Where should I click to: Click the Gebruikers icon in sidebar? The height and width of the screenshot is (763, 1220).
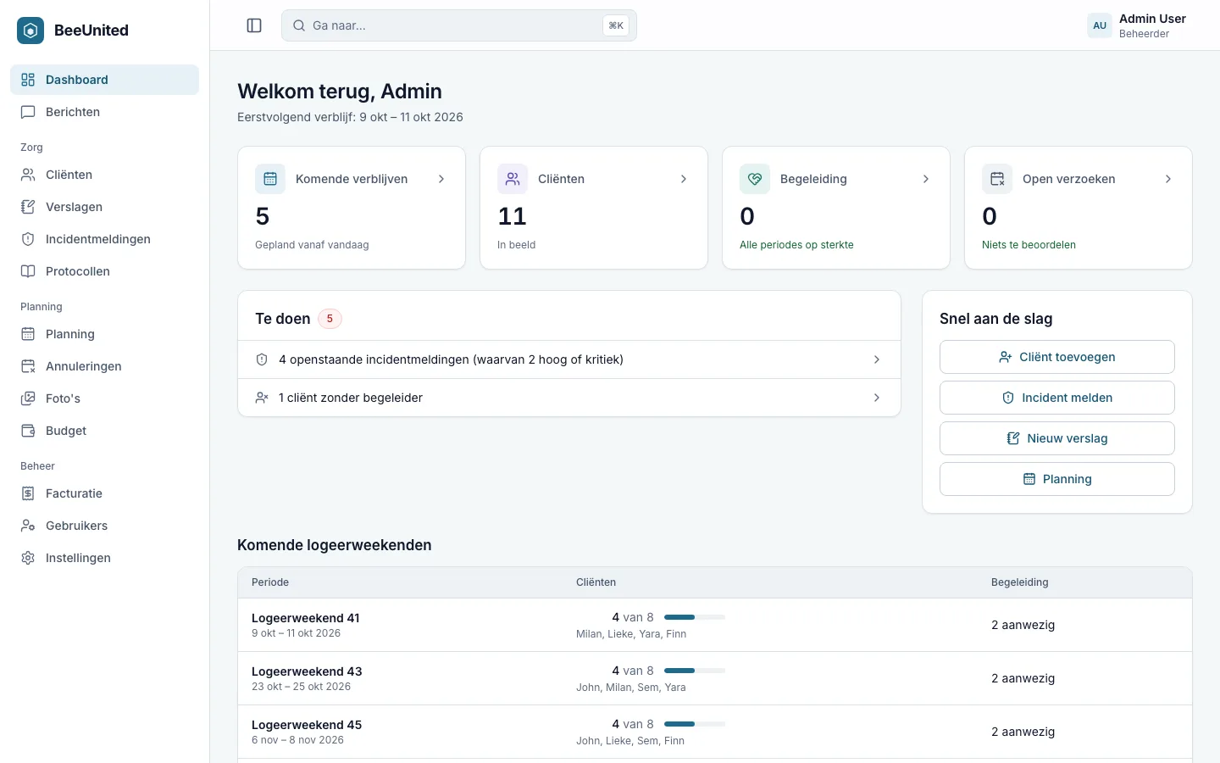28,526
